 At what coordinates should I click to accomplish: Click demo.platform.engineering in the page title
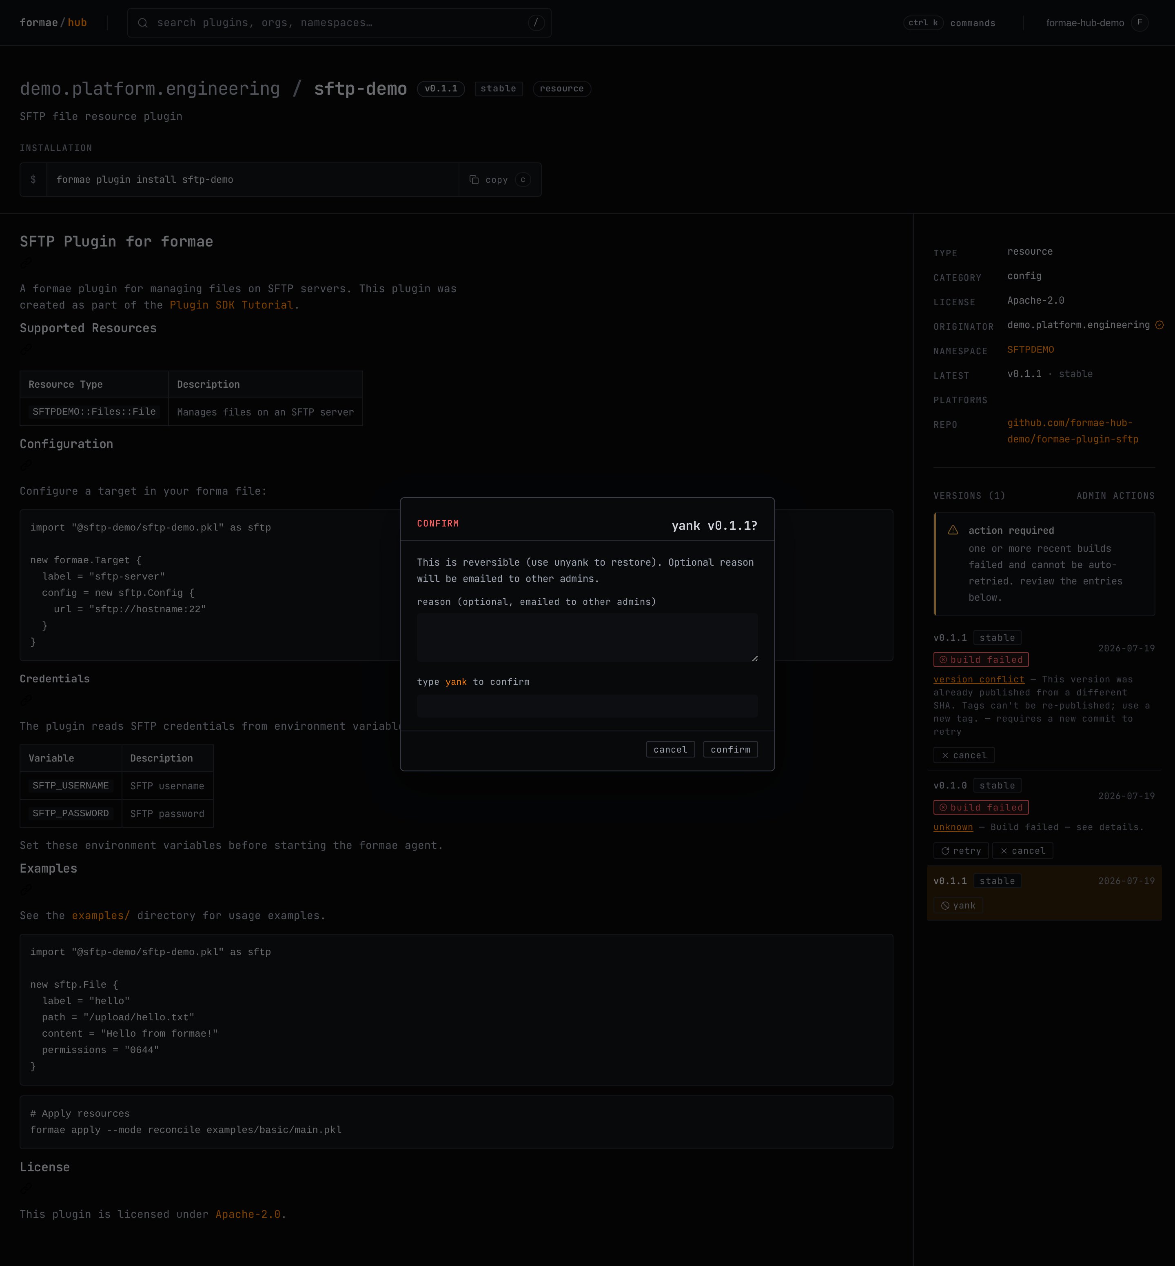(149, 89)
